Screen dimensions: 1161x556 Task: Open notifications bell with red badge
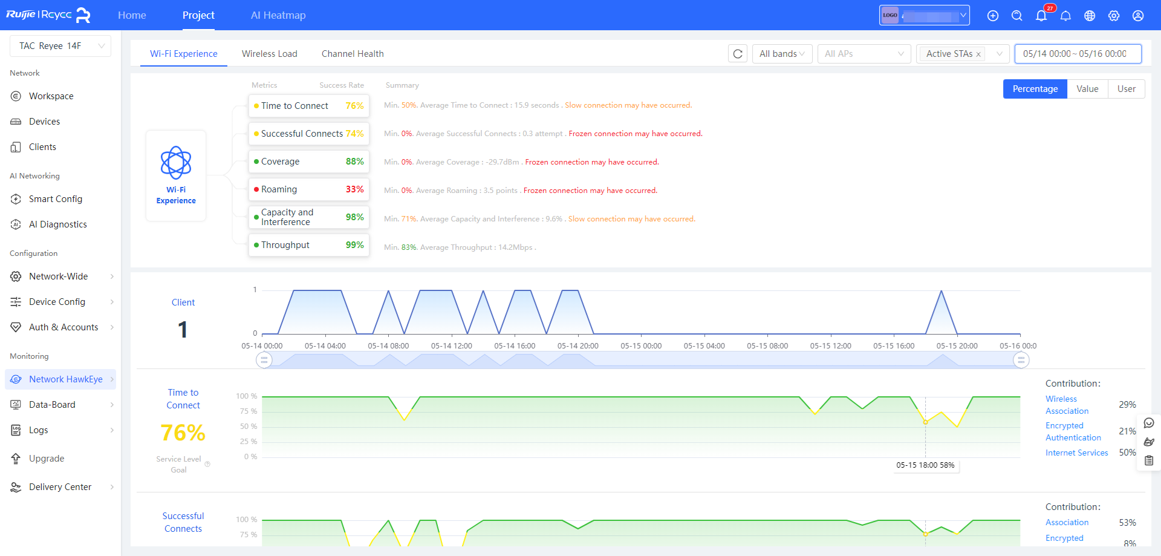click(1041, 16)
